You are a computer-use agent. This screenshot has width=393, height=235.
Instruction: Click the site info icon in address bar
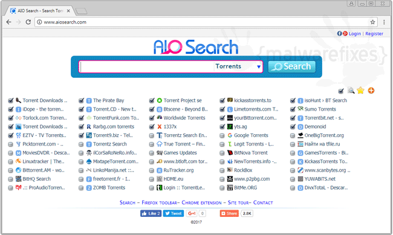click(x=39, y=22)
